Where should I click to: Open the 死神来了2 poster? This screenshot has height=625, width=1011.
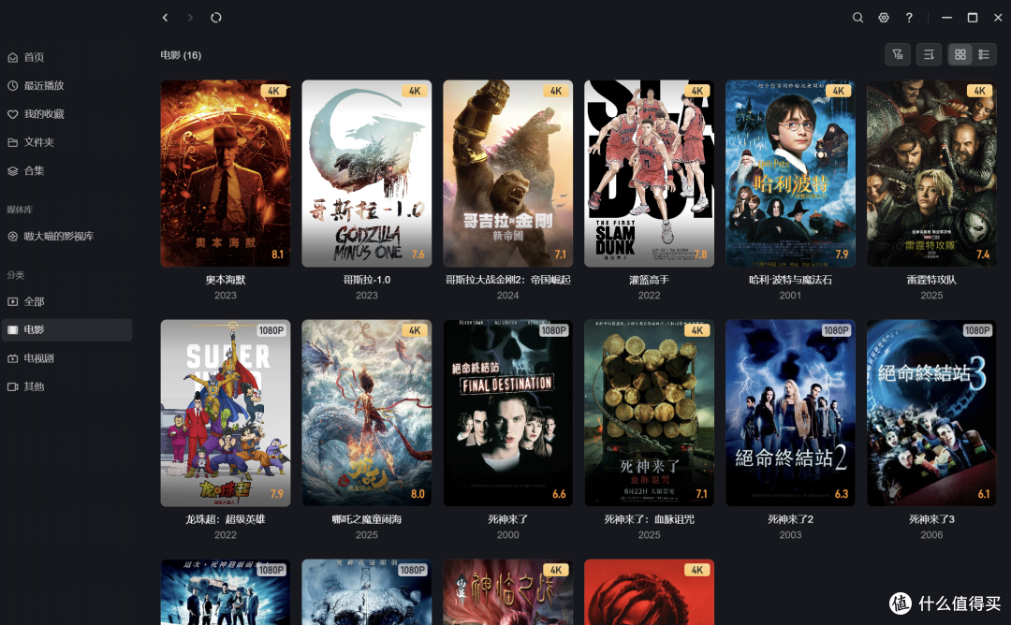(x=790, y=413)
